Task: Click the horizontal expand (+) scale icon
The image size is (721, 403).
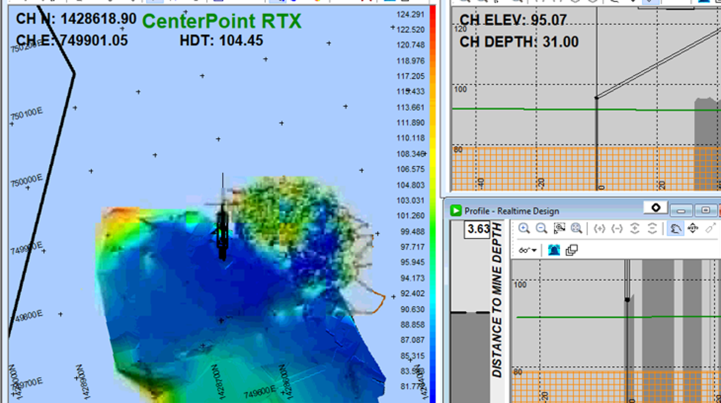Action: [600, 228]
